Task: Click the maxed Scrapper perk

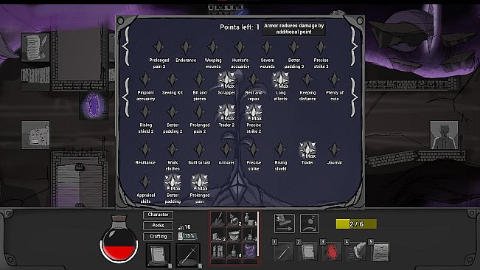Action: 226,80
